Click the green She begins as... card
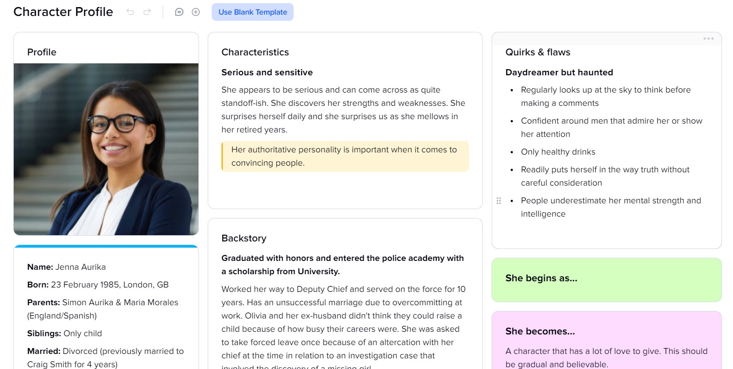 pyautogui.click(x=606, y=279)
